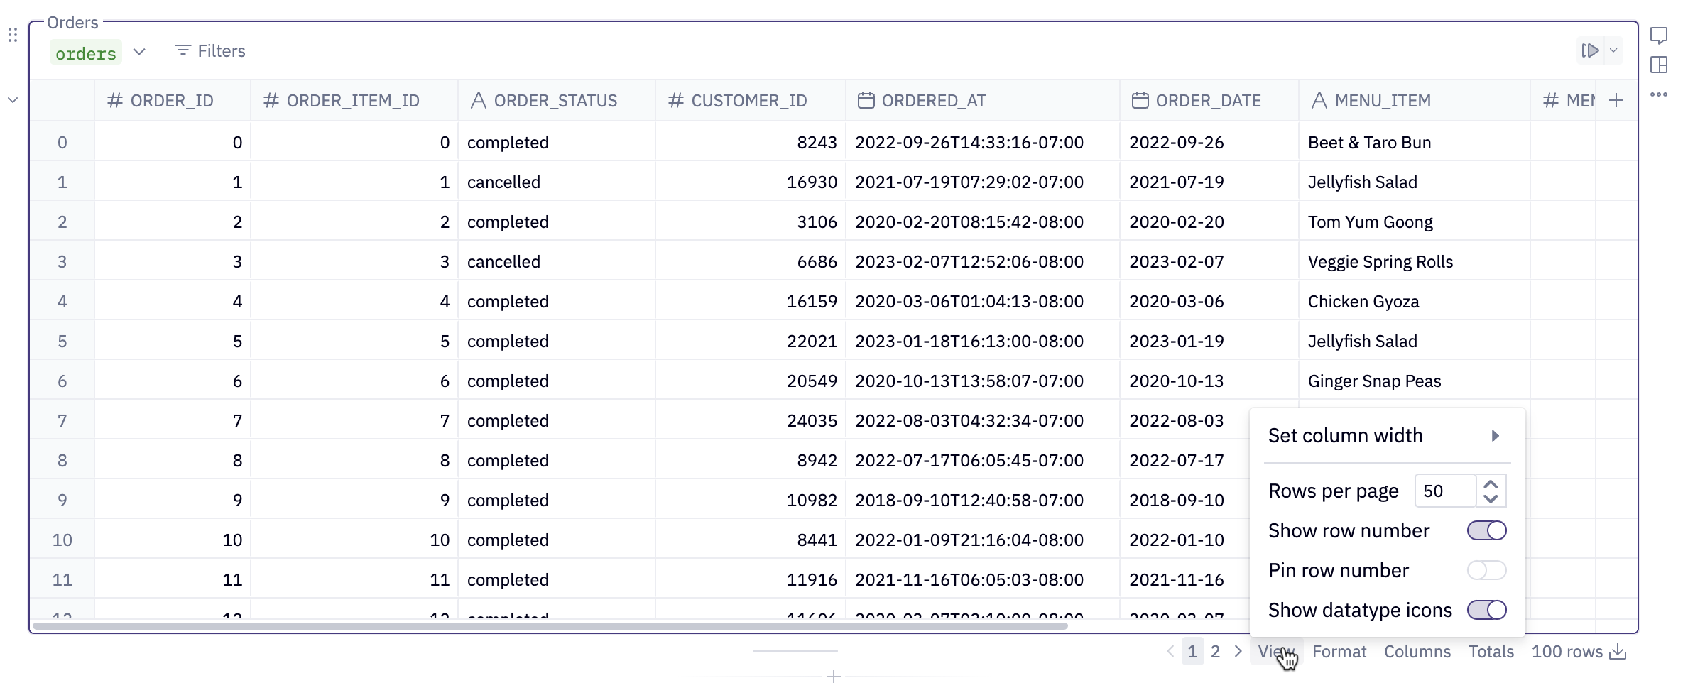1683x683 pixels.
Task: Open the Set column width submenu
Action: (x=1385, y=435)
